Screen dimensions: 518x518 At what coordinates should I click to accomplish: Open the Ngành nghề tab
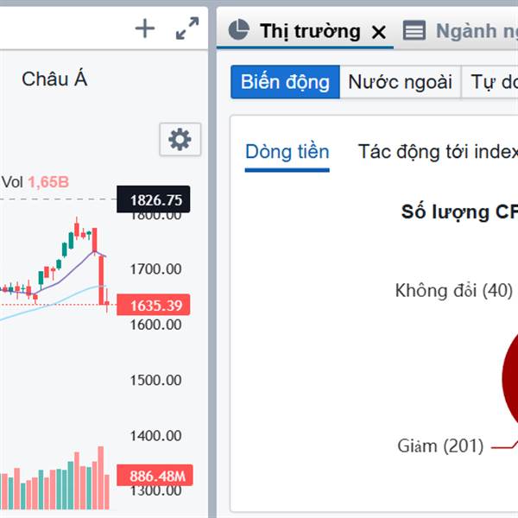477,32
